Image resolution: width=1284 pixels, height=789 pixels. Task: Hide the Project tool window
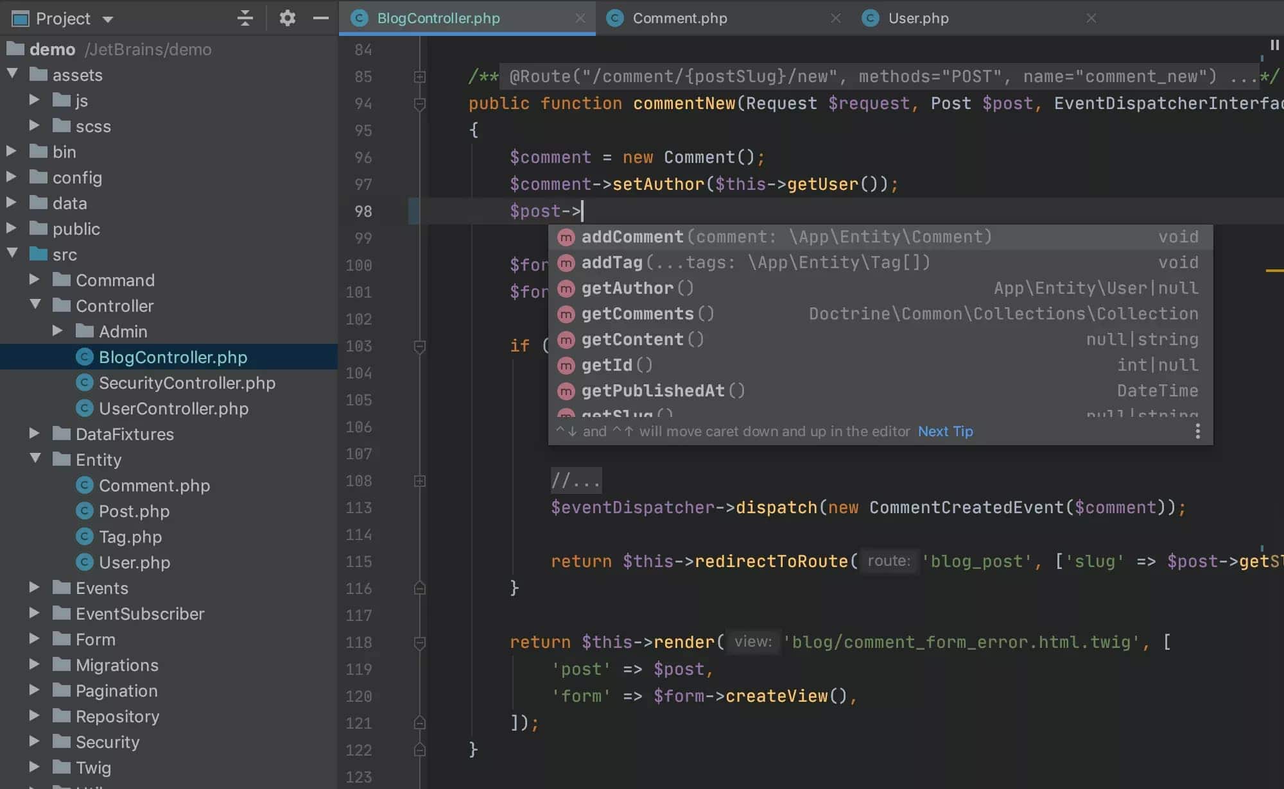(x=320, y=18)
